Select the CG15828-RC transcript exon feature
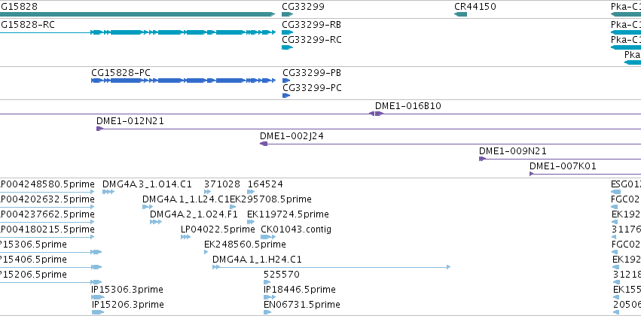This screenshot has width=641, height=316. tap(183, 32)
